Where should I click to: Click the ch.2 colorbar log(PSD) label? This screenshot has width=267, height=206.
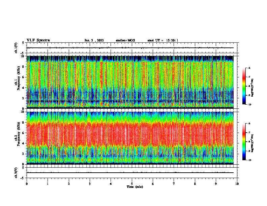click(253, 143)
